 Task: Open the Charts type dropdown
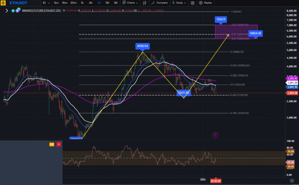click(x=130, y=3)
